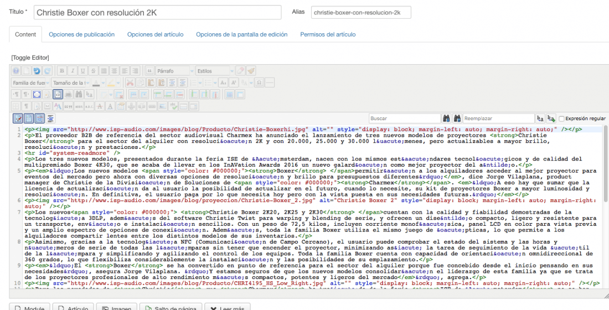
Task: Undo the last editor change
Action: pos(37,71)
